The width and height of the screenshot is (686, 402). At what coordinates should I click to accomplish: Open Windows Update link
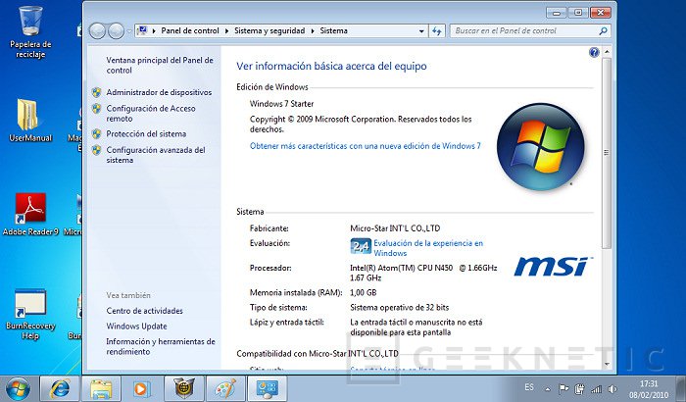coord(136,327)
